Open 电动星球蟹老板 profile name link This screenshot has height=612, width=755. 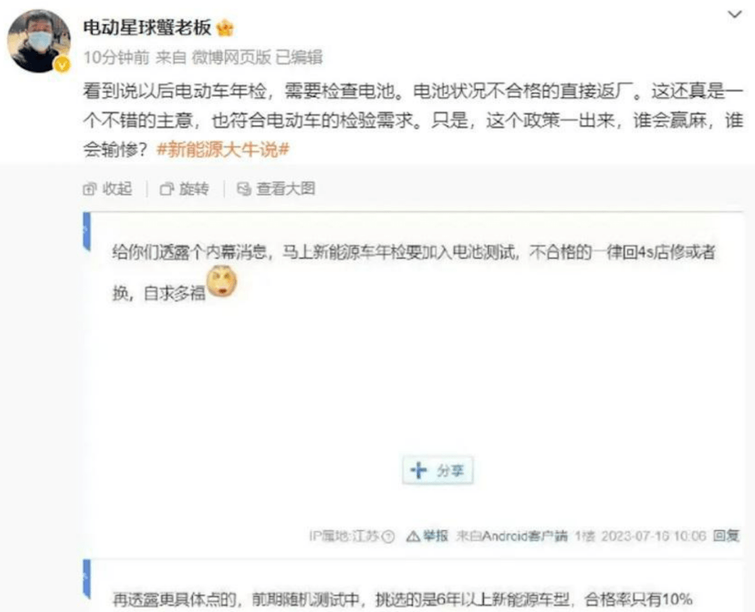click(x=148, y=27)
